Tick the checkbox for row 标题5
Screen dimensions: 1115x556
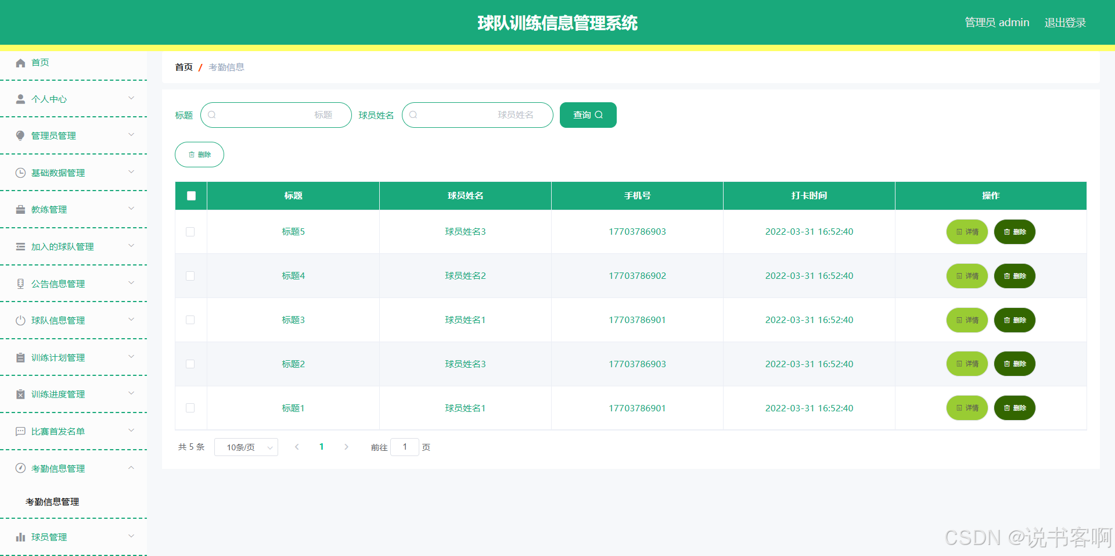tap(190, 232)
